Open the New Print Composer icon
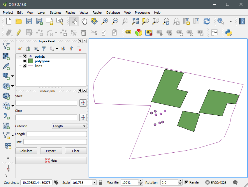248x187 pixels. tap(50, 21)
